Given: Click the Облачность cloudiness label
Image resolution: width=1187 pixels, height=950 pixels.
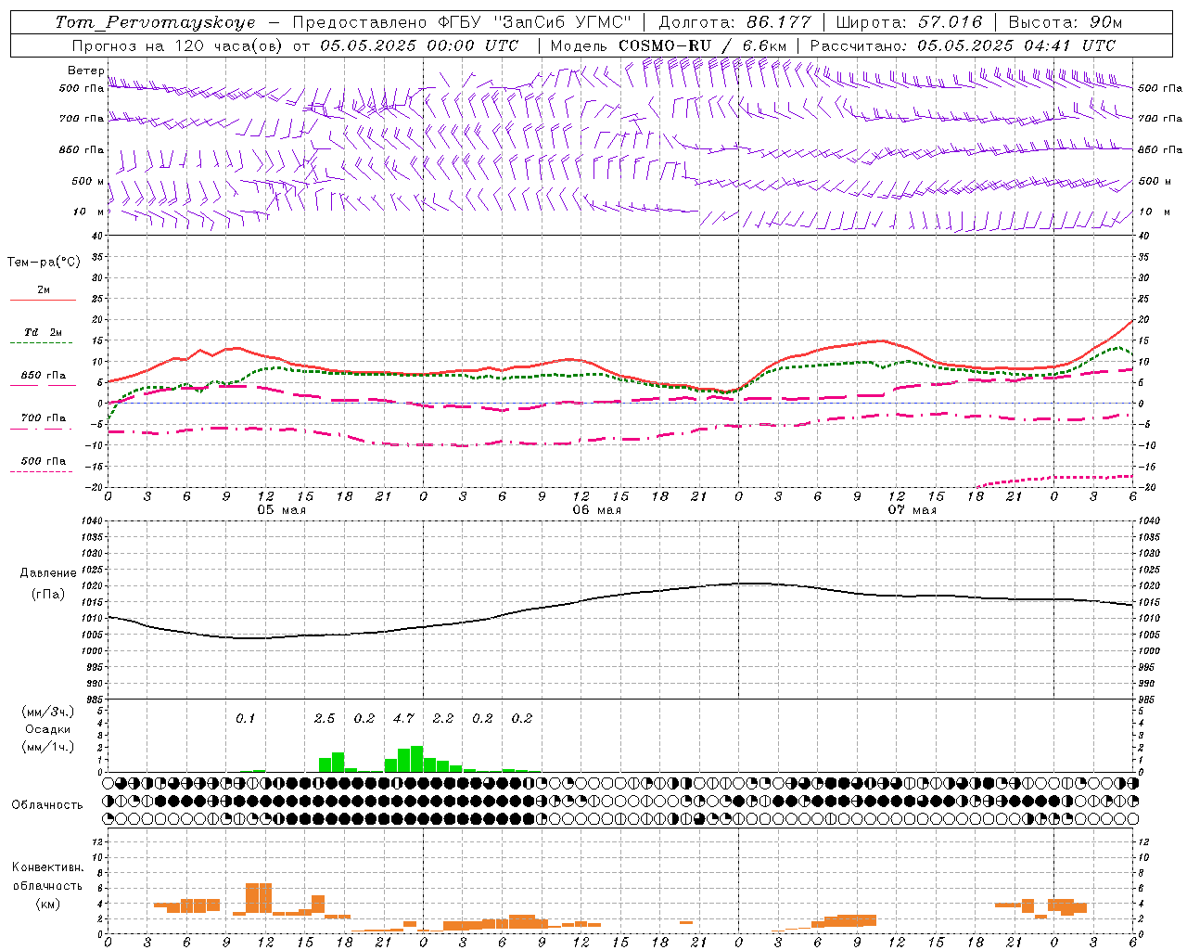Looking at the screenshot, I should [46, 804].
